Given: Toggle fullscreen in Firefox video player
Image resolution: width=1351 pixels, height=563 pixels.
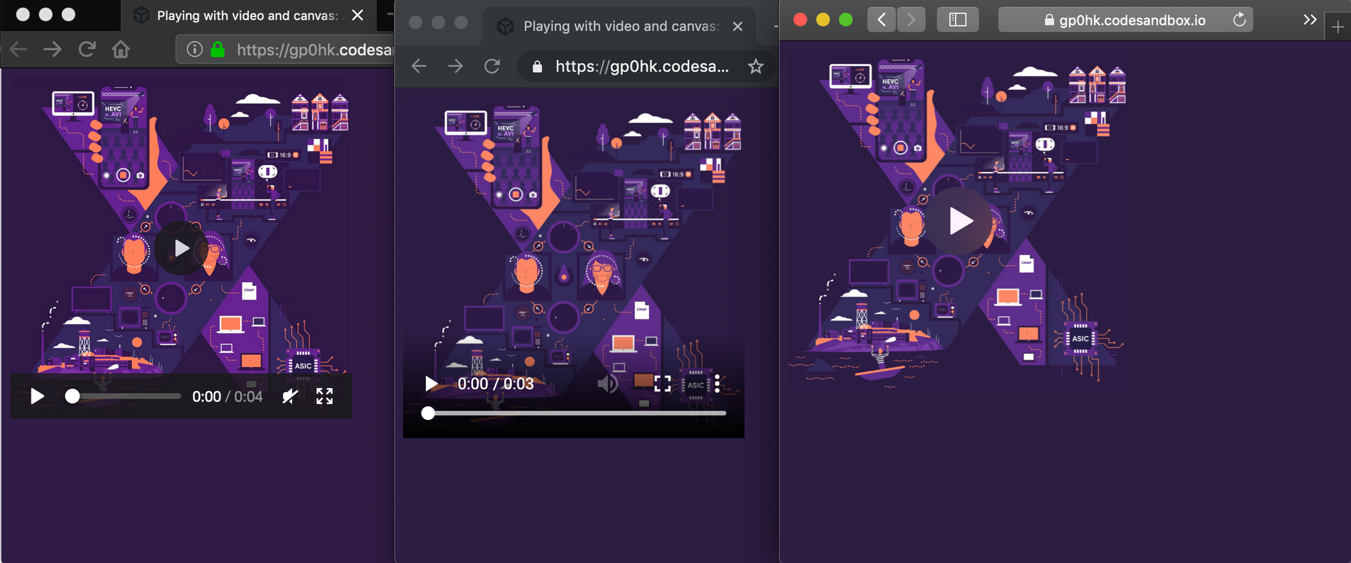Looking at the screenshot, I should click(324, 396).
